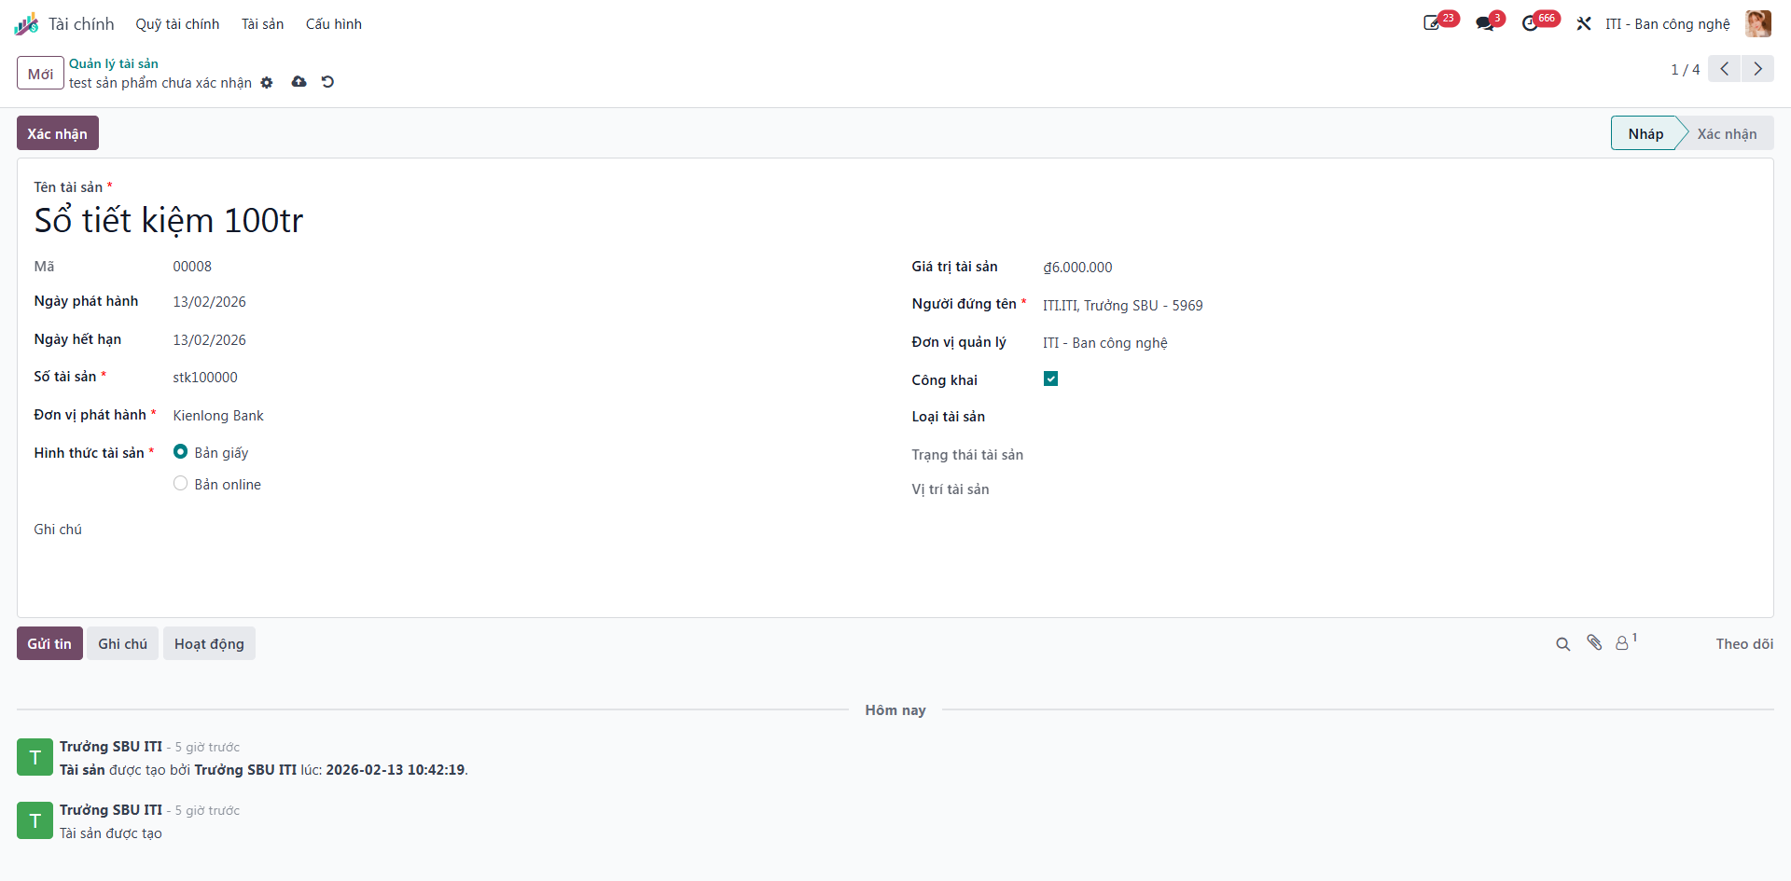
Task: Open the user avatar menu
Action: 1758,24
